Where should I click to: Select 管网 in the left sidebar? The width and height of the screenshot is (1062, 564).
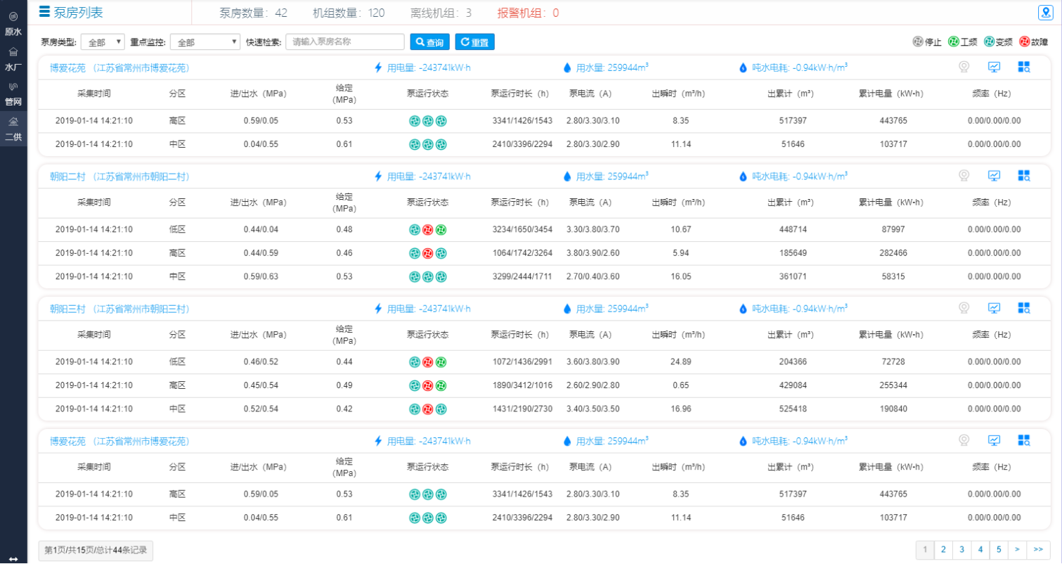point(13,94)
